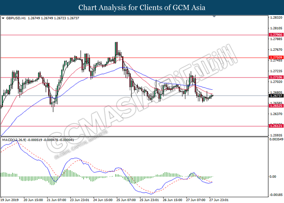Screen dimensions: 284x203
Task: Click the 25 Jun 23:01 time label
Action: point(149,200)
